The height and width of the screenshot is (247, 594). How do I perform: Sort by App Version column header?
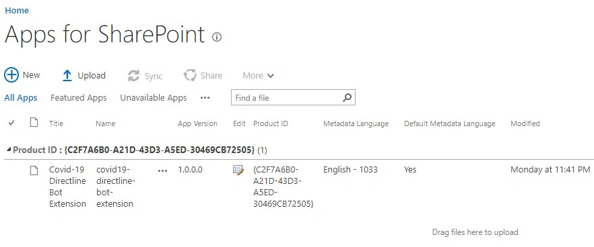coord(198,123)
